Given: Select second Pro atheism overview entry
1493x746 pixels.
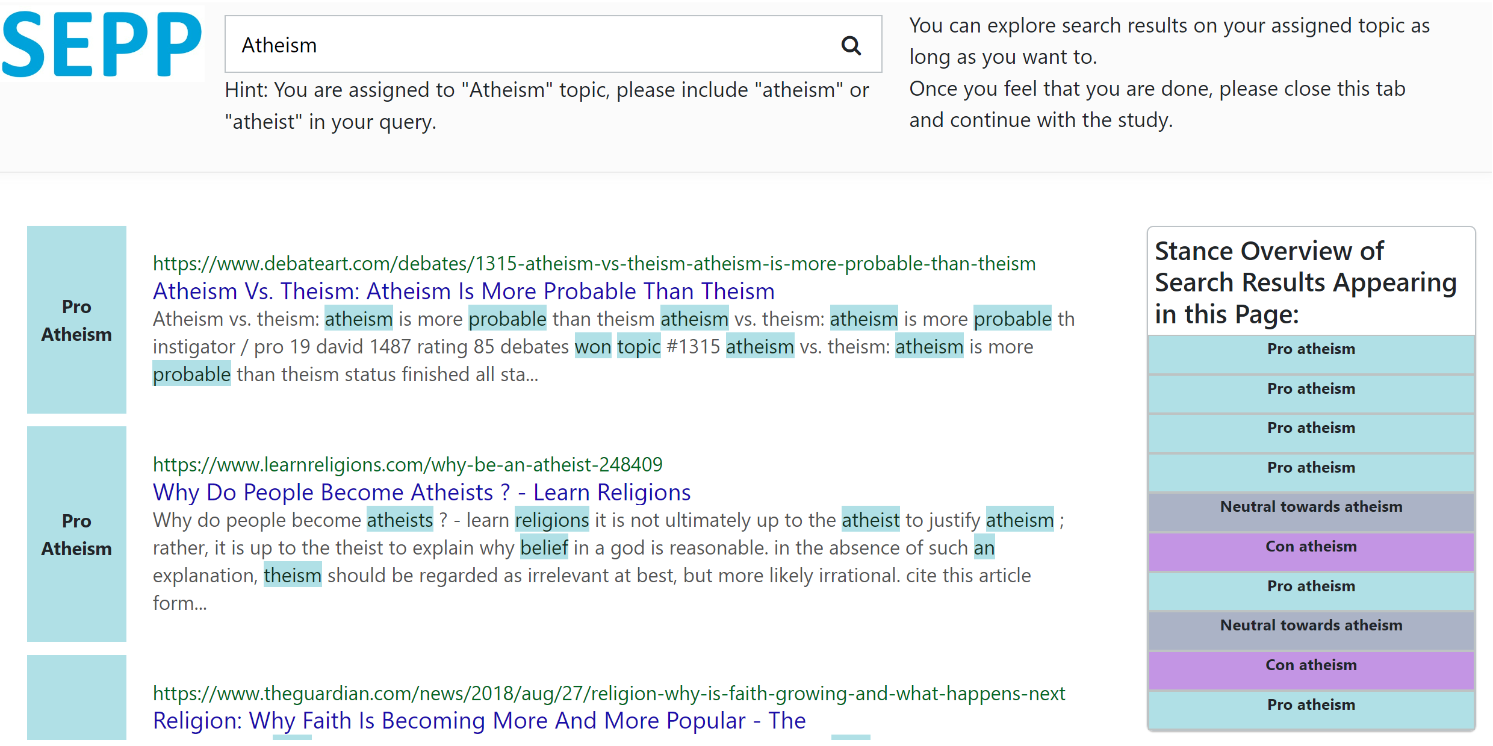Looking at the screenshot, I should [x=1311, y=394].
